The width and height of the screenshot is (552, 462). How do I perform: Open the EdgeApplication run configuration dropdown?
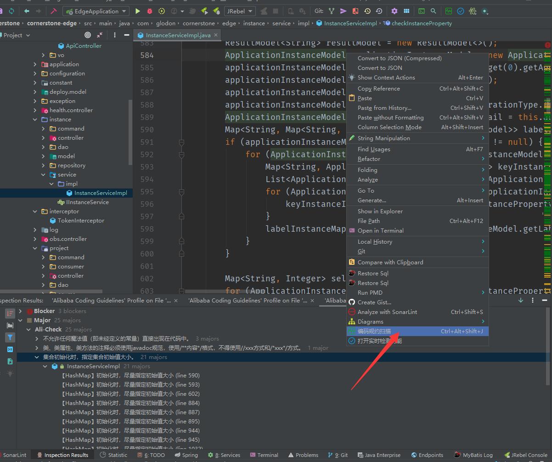pos(96,11)
